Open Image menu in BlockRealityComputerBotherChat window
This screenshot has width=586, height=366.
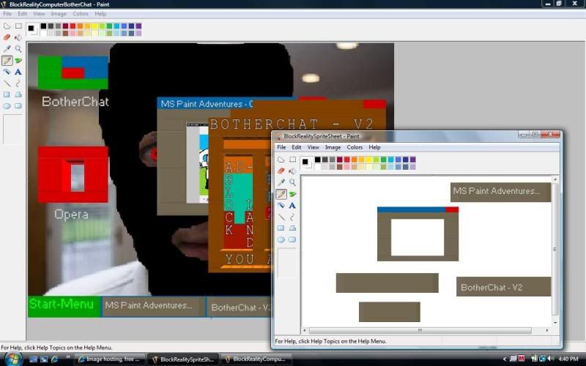coord(59,14)
